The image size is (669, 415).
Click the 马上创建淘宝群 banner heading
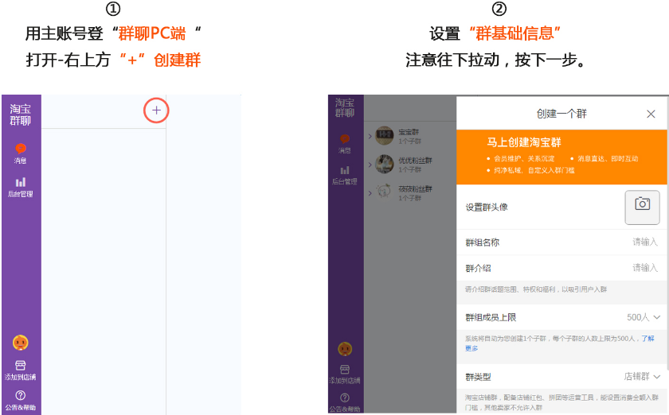click(524, 142)
